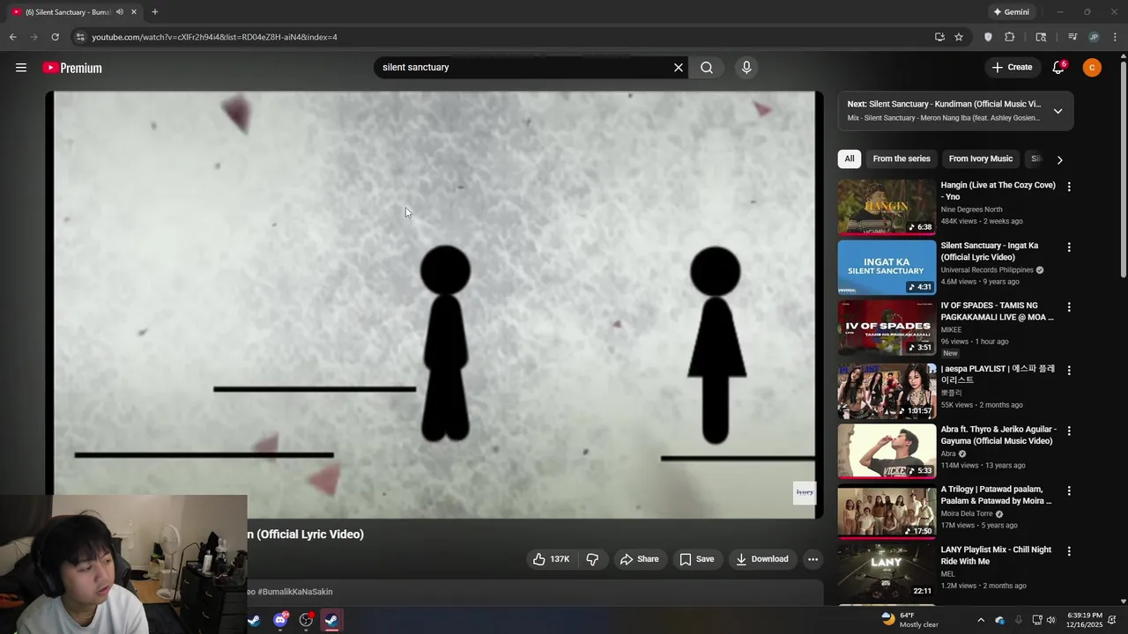The height and width of the screenshot is (634, 1128).
Task: Click the address bar URL
Action: click(x=215, y=37)
